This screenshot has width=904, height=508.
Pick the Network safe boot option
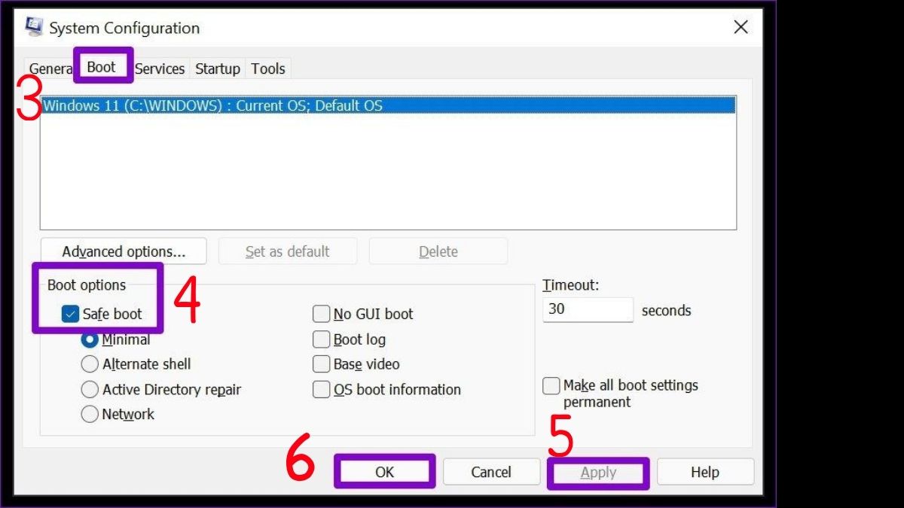[x=90, y=414]
